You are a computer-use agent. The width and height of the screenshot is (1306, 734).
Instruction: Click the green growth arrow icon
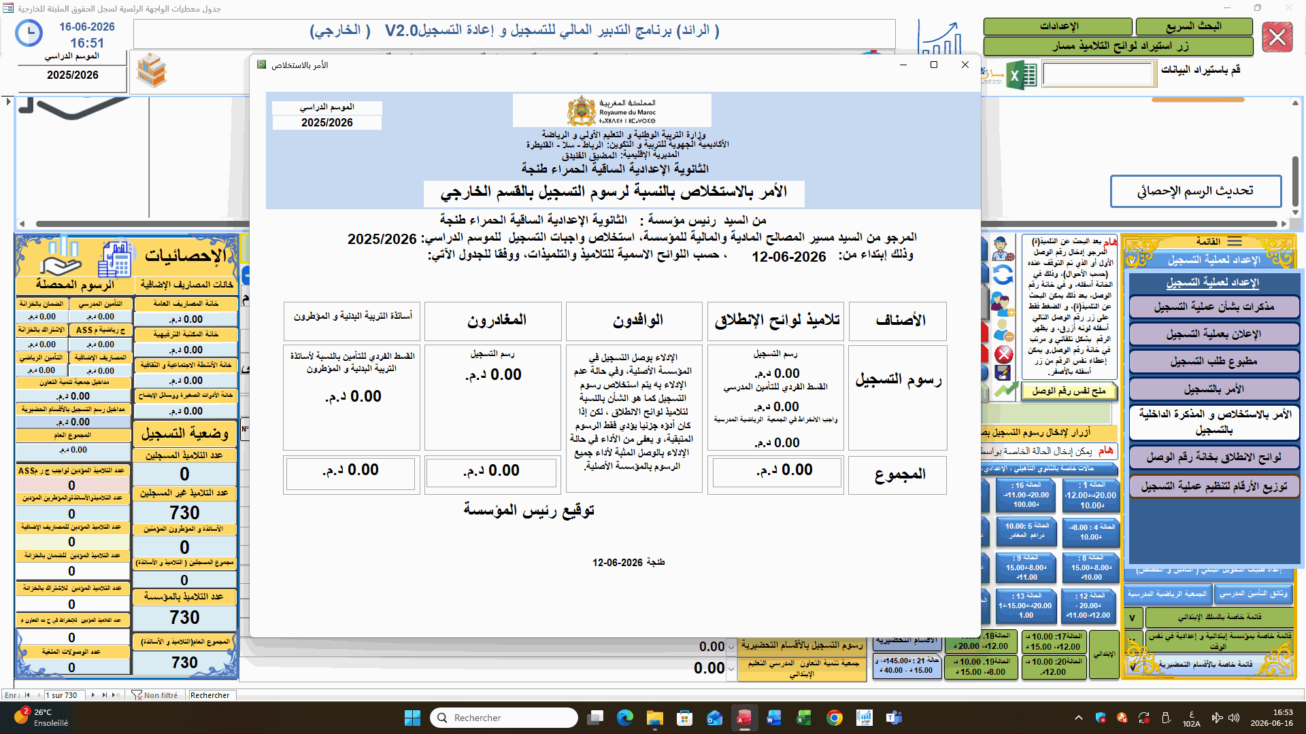pos(1006,390)
